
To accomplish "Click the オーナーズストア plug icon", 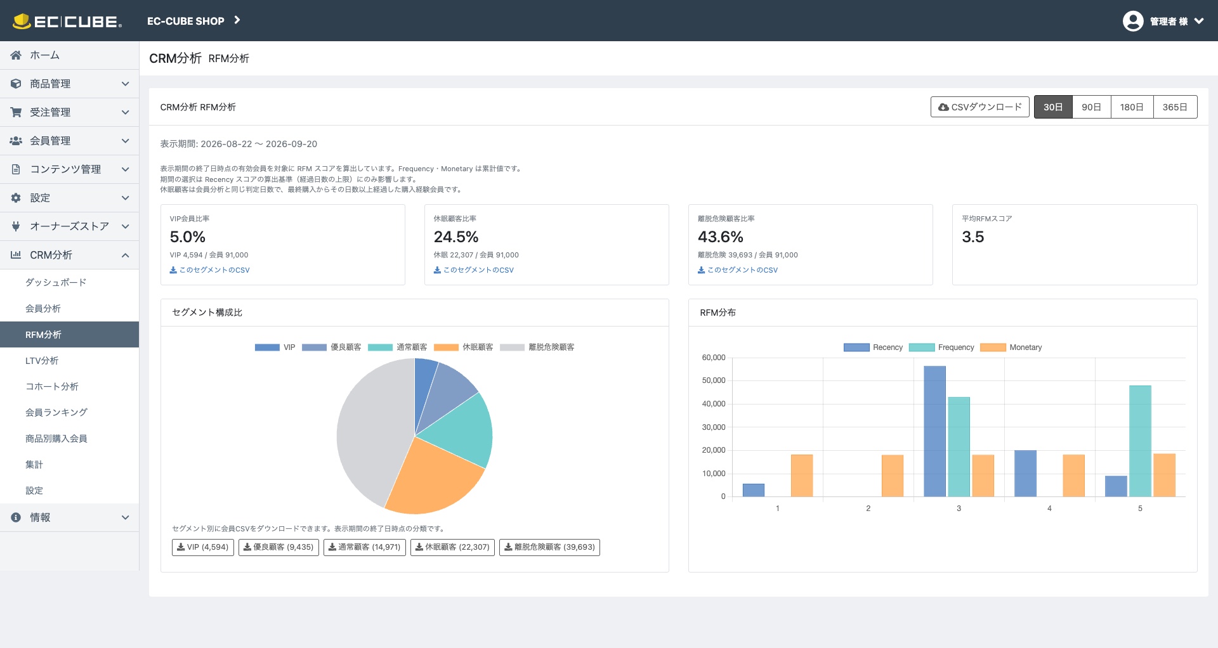I will tap(16, 226).
